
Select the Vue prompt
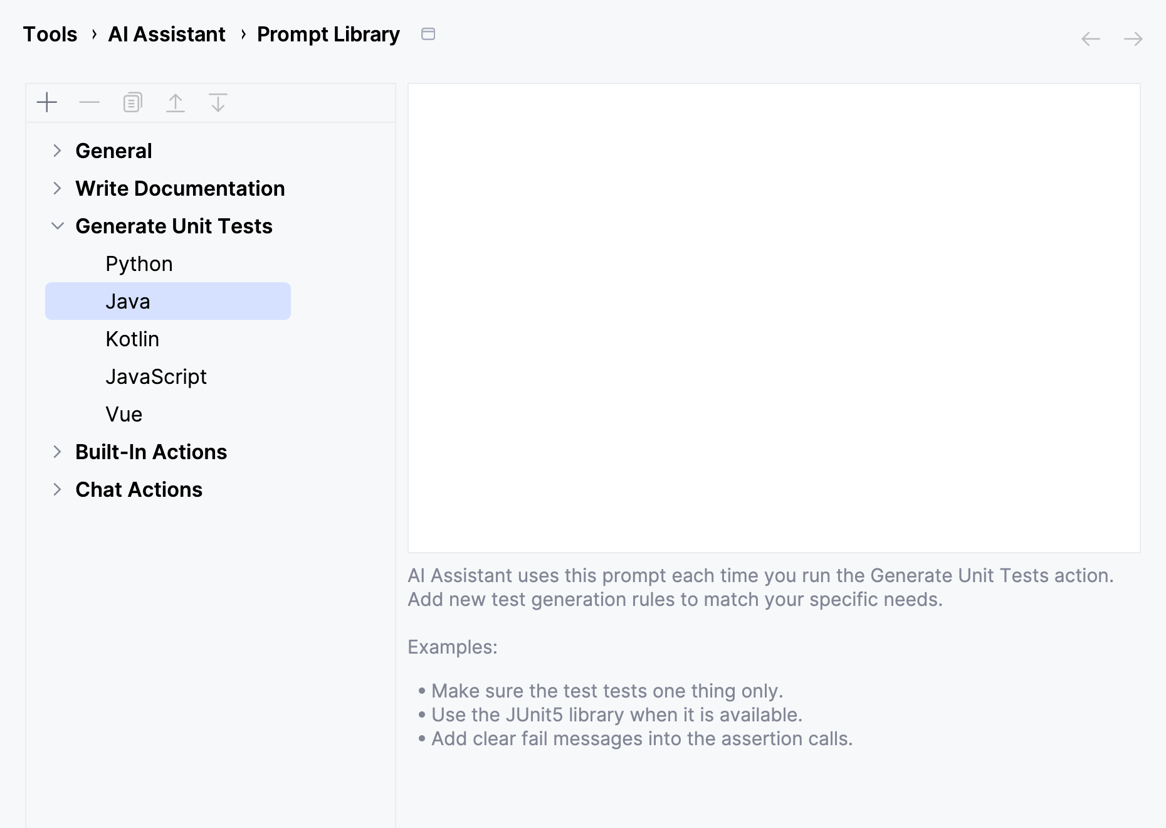pos(123,414)
